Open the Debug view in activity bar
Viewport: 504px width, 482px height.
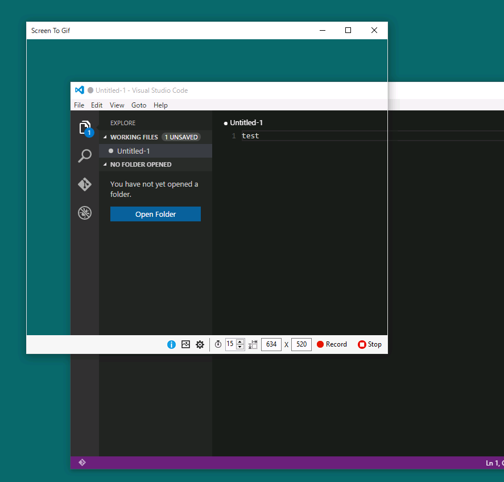click(85, 213)
